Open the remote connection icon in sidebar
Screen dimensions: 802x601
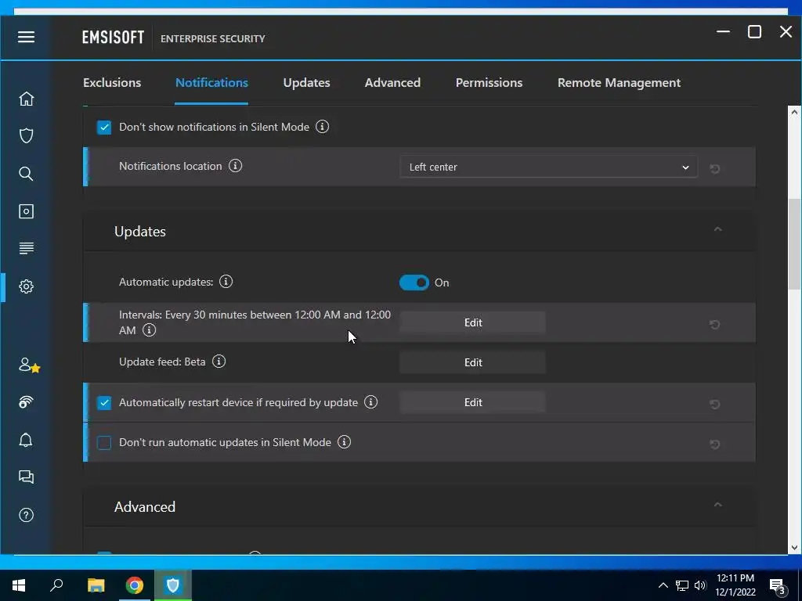[26, 402]
